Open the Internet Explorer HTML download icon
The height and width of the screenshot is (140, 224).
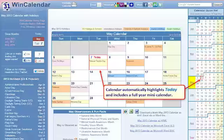click(125, 112)
